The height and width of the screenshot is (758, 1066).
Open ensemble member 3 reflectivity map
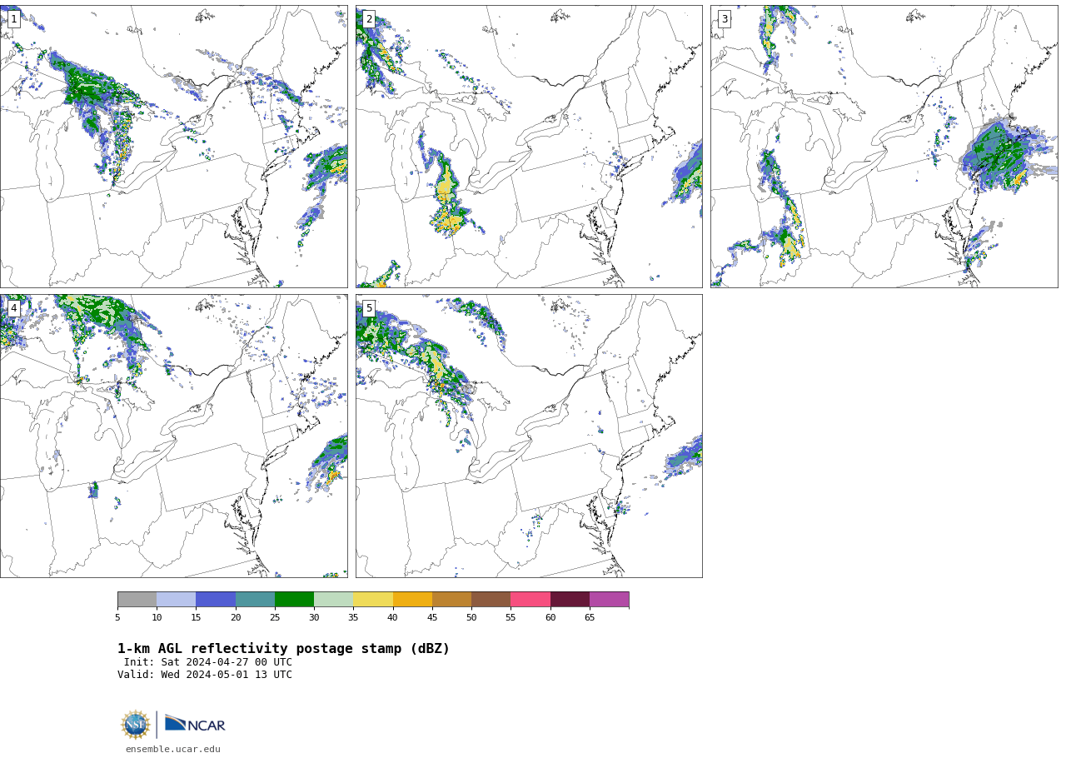[884, 147]
